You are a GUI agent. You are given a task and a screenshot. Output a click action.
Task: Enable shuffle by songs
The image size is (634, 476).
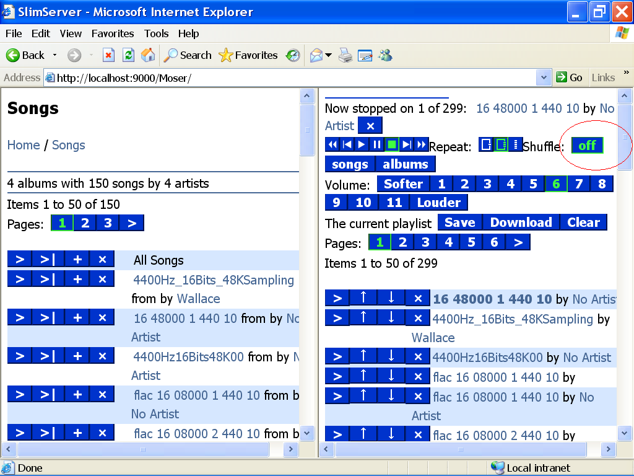tap(350, 164)
